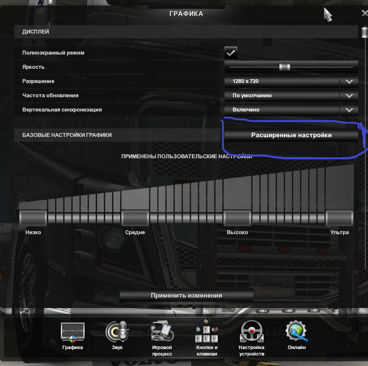This screenshot has width=368, height=366.
Task: Open the Игровой процесс truck icon
Action: [x=162, y=331]
